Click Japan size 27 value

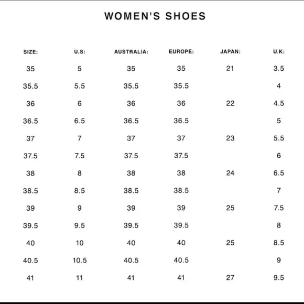230,278
